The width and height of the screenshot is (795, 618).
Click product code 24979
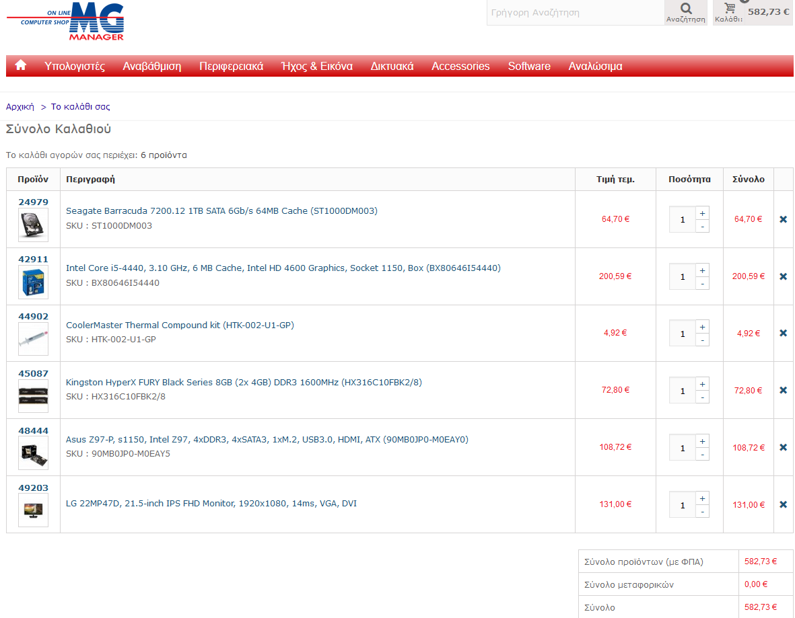(34, 202)
